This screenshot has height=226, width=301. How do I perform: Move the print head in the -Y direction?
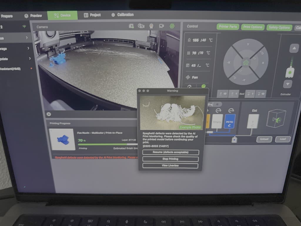click(244, 80)
